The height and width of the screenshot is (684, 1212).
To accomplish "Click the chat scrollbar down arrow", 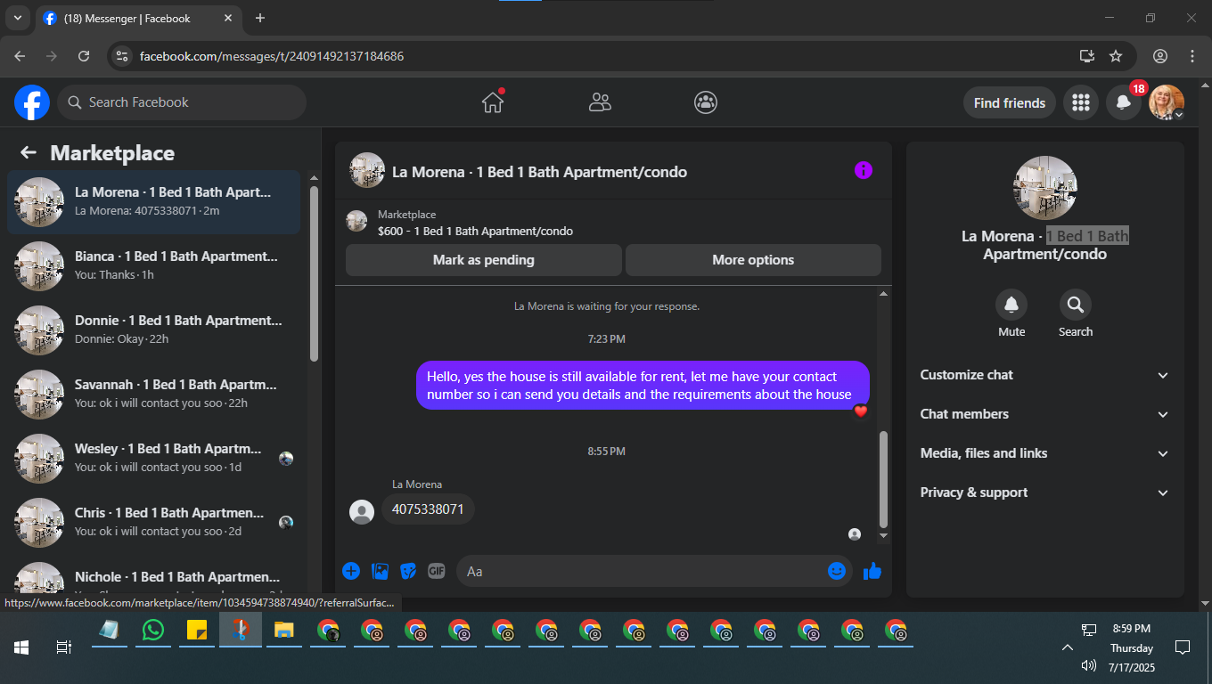I will [883, 536].
